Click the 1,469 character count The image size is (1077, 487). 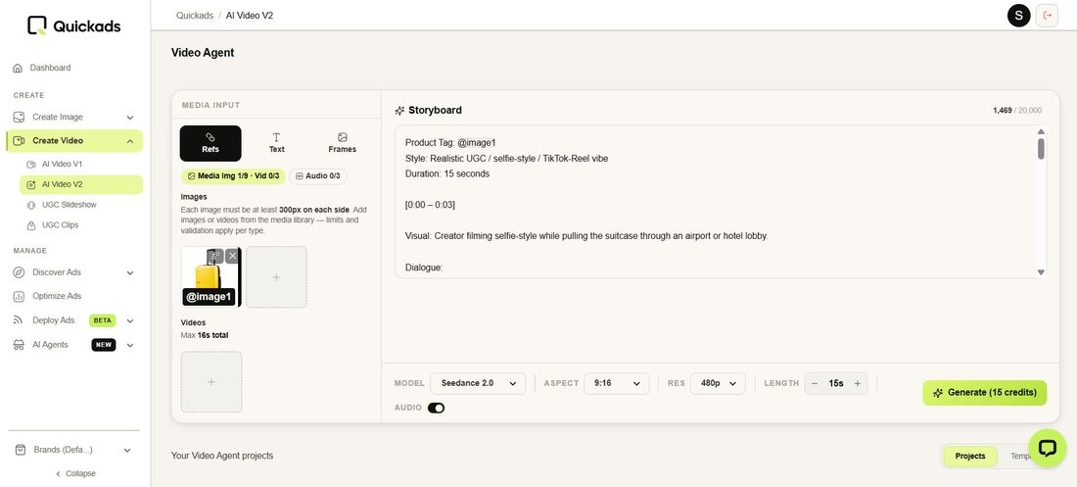[1003, 110]
